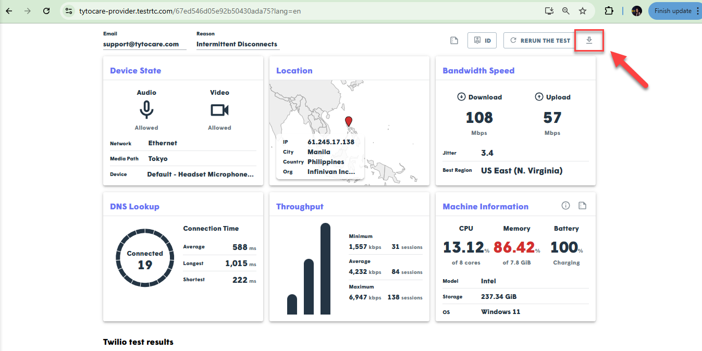Screen dimensions: 702x351
Task: Click the 57 Mbps upload value
Action: (552, 118)
